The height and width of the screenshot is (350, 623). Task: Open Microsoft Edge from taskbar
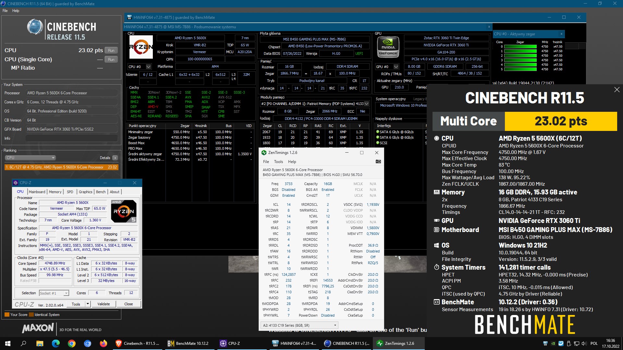coord(55,344)
